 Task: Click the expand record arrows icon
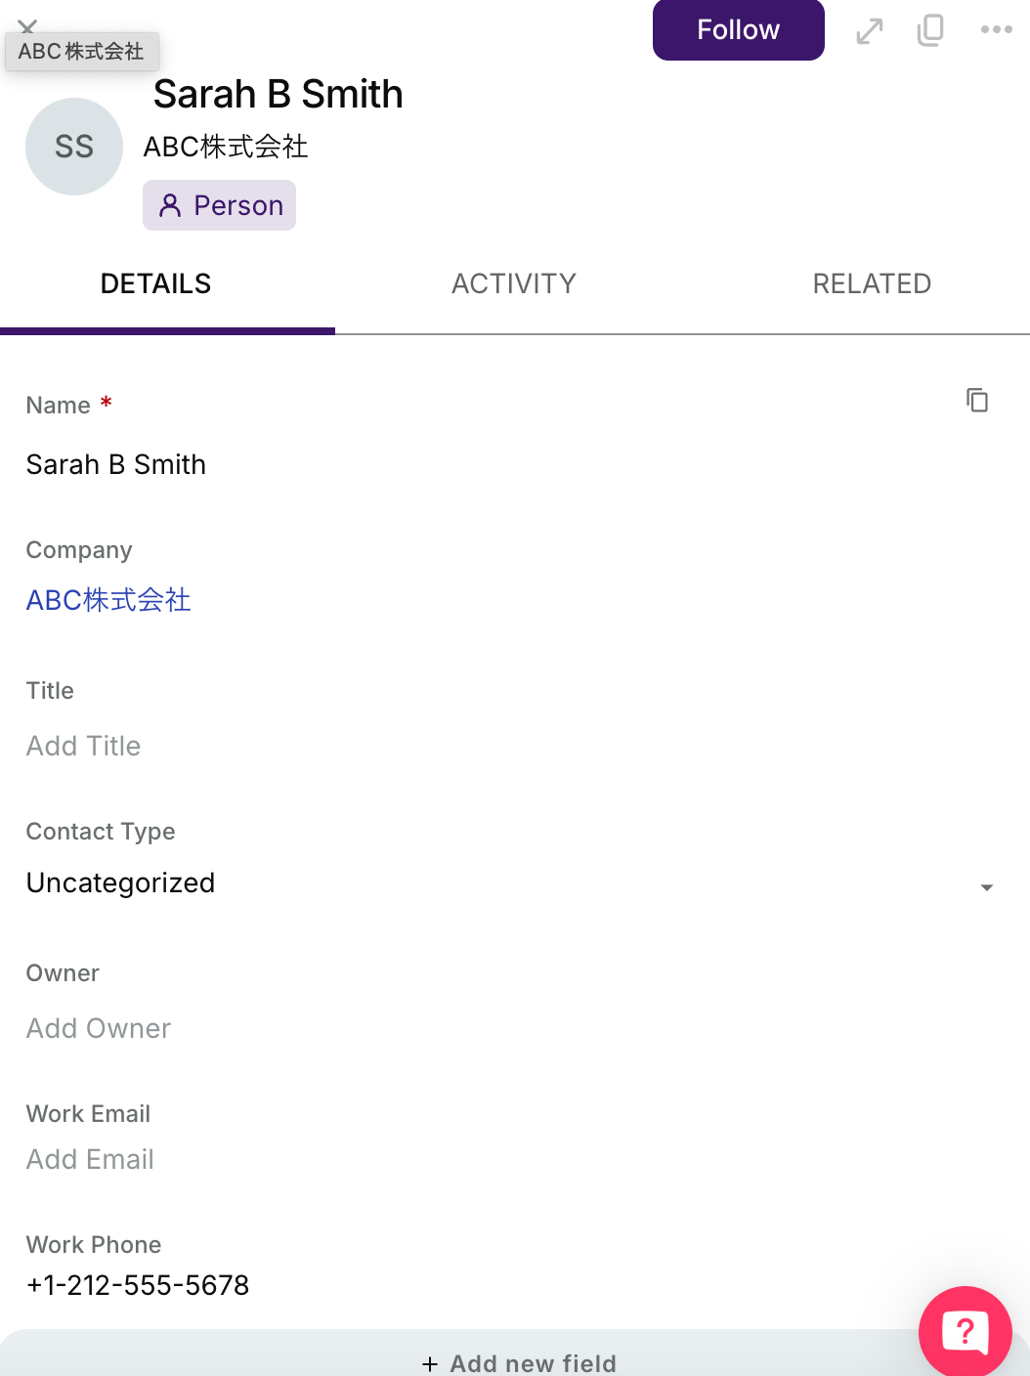click(869, 31)
